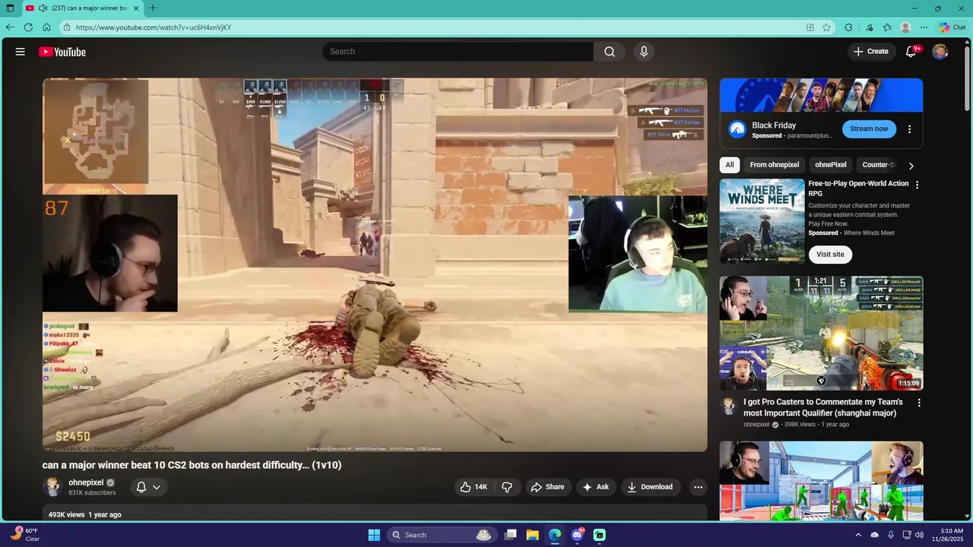Viewport: 973px width, 547px height.
Task: Open Task View on taskbar
Action: [511, 535]
